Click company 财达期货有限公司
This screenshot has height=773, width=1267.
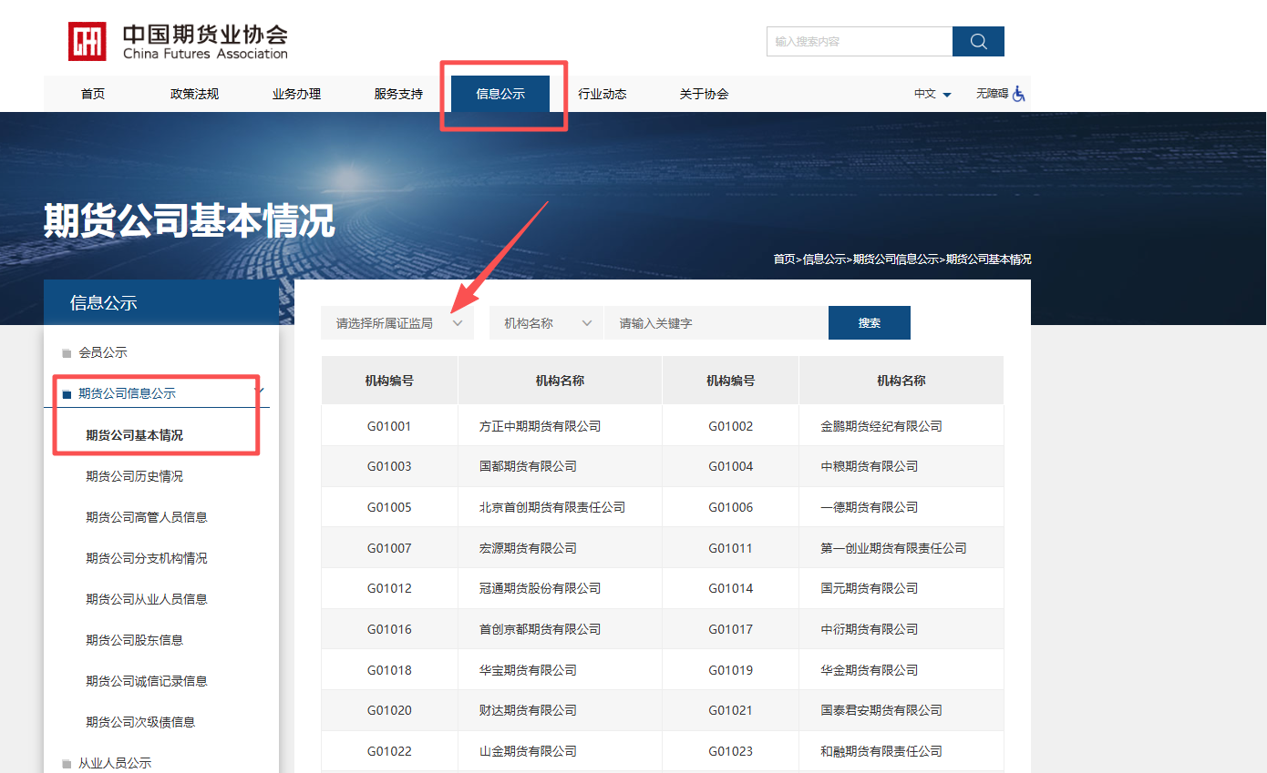pos(529,710)
